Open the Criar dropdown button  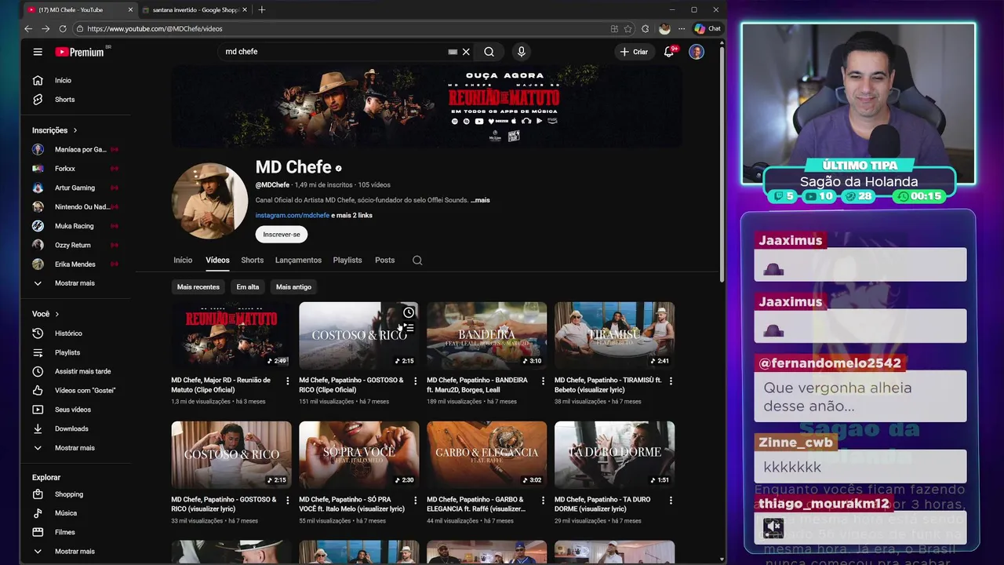point(634,52)
